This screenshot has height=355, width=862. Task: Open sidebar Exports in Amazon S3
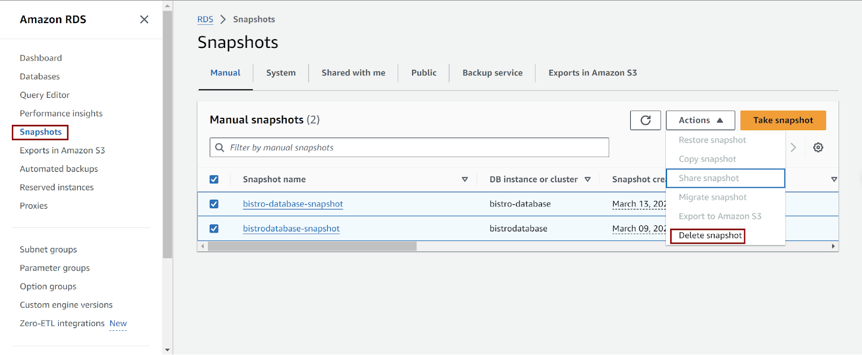[x=62, y=151]
